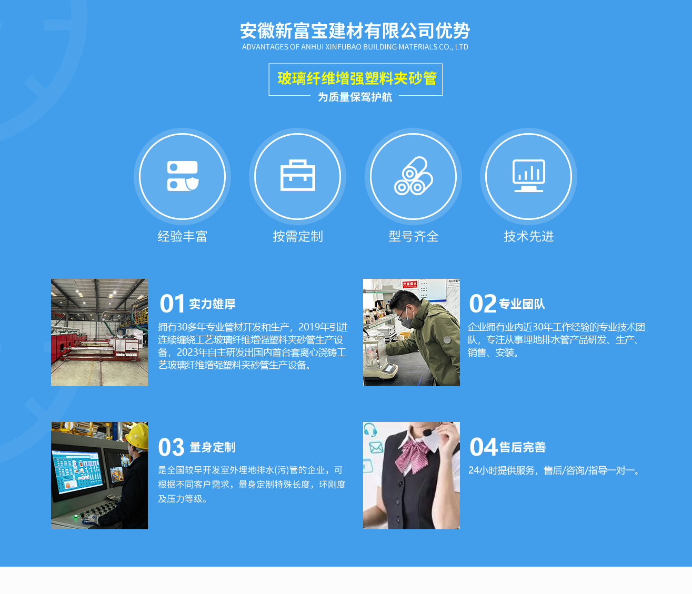Click the monitor chart icon above 技术先进
Image resolution: width=692 pixels, height=594 pixels.
pos(529,176)
